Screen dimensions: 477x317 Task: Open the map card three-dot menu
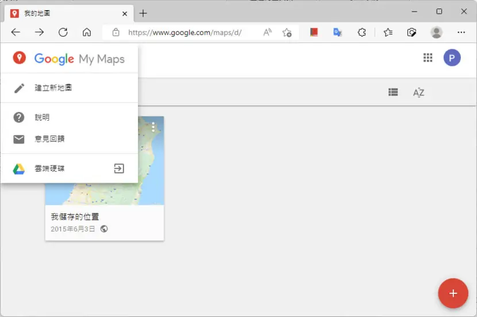(x=153, y=127)
